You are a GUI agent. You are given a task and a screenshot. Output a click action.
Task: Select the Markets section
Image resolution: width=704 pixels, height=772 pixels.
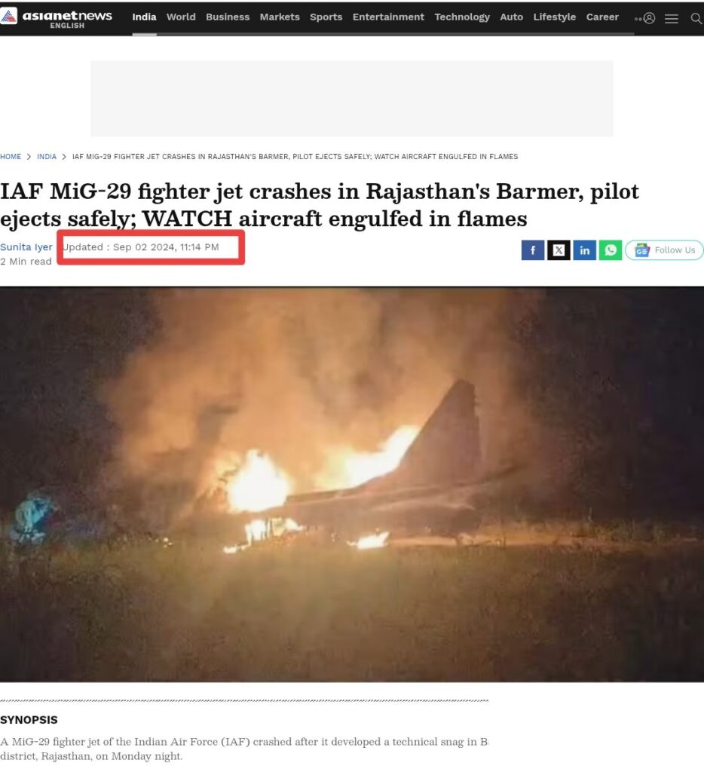pos(280,17)
